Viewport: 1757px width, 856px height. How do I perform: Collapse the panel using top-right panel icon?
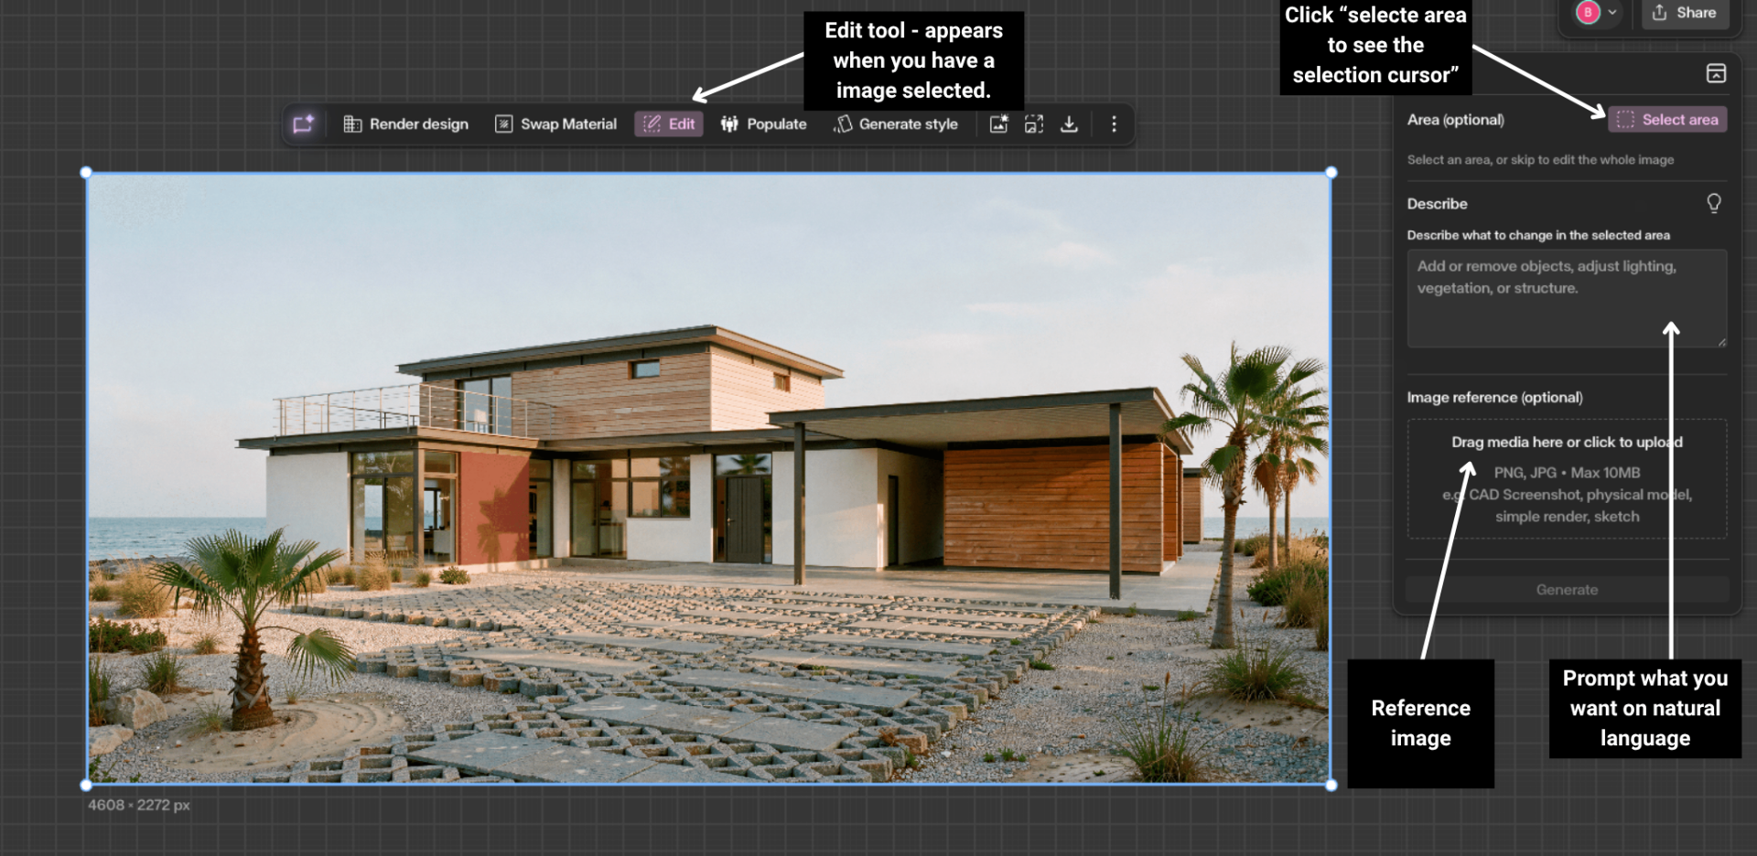tap(1716, 73)
